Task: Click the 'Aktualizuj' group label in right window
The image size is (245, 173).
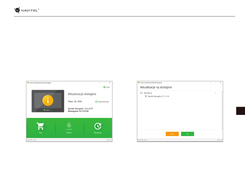Action: tap(148, 93)
